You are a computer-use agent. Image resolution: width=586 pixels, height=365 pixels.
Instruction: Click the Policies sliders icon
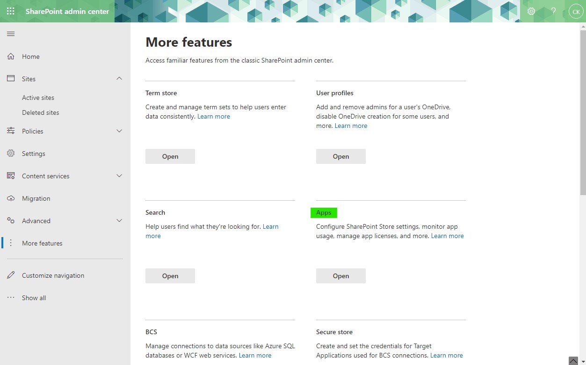(11, 131)
